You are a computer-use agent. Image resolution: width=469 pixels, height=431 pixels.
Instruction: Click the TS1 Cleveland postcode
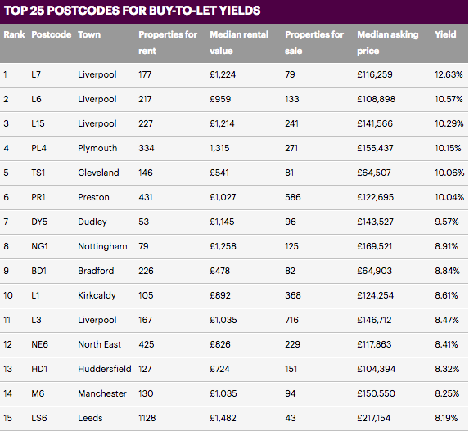38,173
